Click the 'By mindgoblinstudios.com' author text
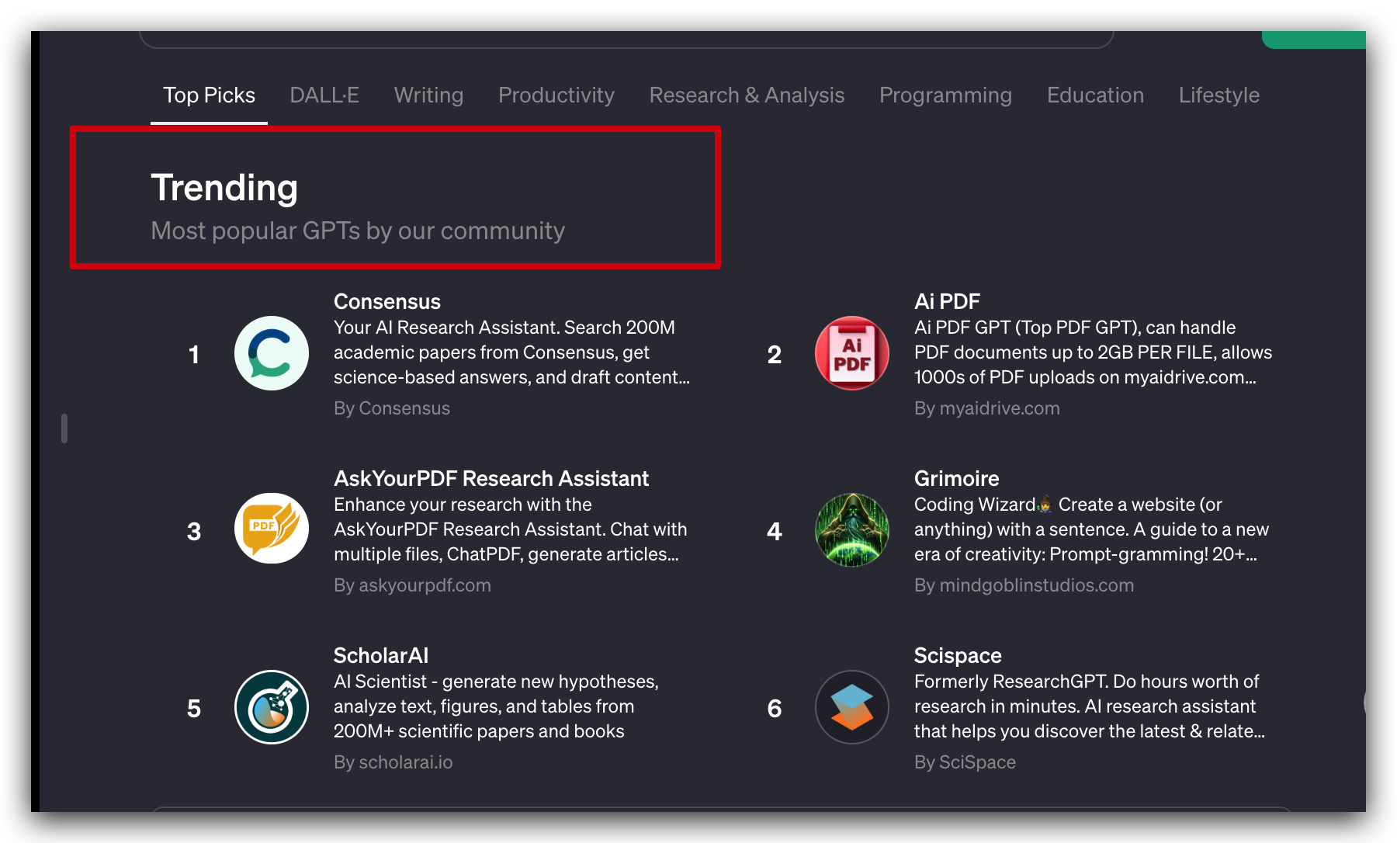This screenshot has height=843, width=1397. (x=1024, y=585)
